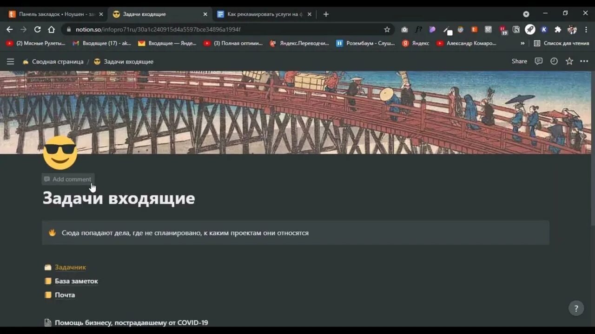Add page to favorites with star icon

(569, 61)
